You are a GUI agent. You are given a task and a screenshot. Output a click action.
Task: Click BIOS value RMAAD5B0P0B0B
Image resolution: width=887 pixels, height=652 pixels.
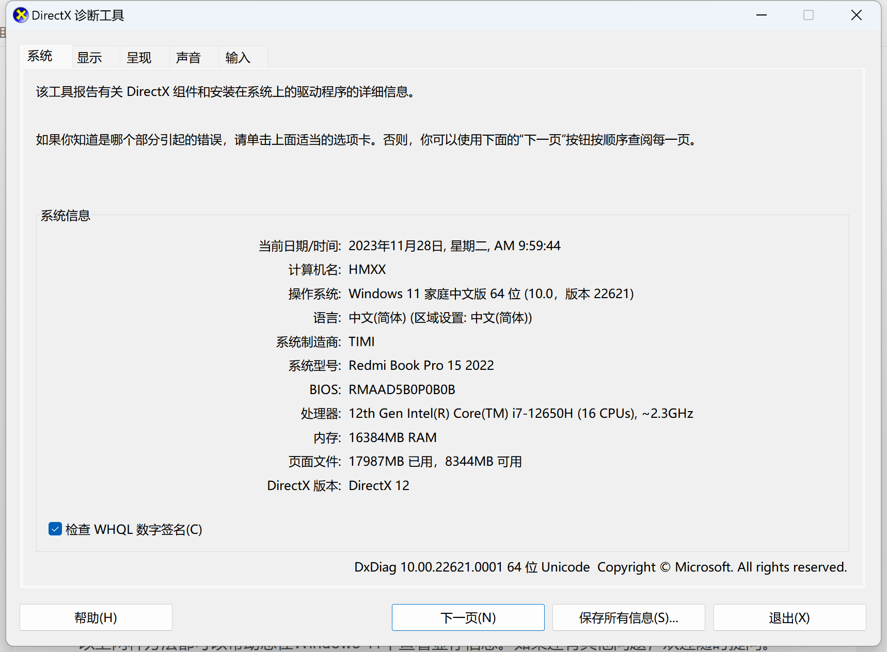coord(402,389)
